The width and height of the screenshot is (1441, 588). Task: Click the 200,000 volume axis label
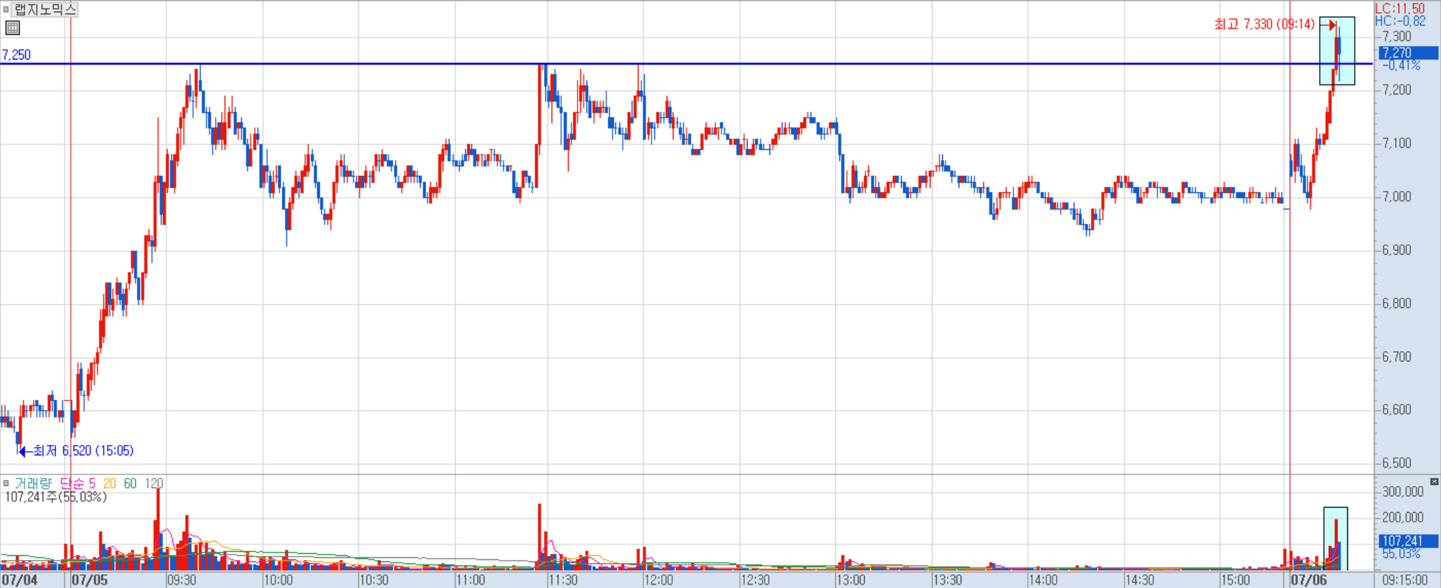1403,517
